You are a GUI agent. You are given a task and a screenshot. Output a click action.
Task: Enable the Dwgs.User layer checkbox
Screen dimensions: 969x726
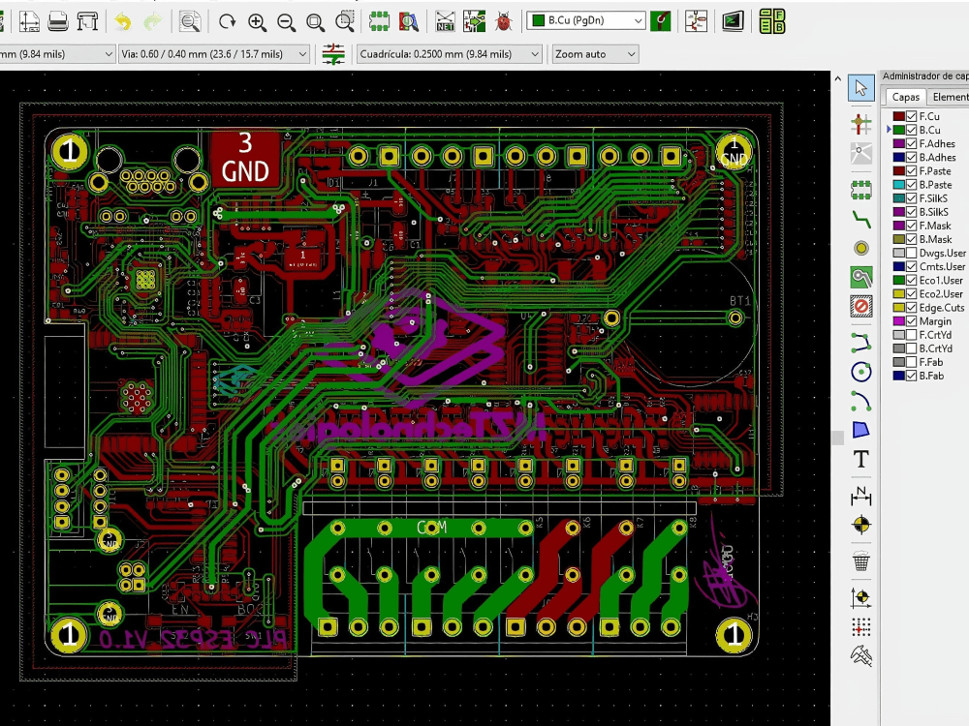(910, 253)
